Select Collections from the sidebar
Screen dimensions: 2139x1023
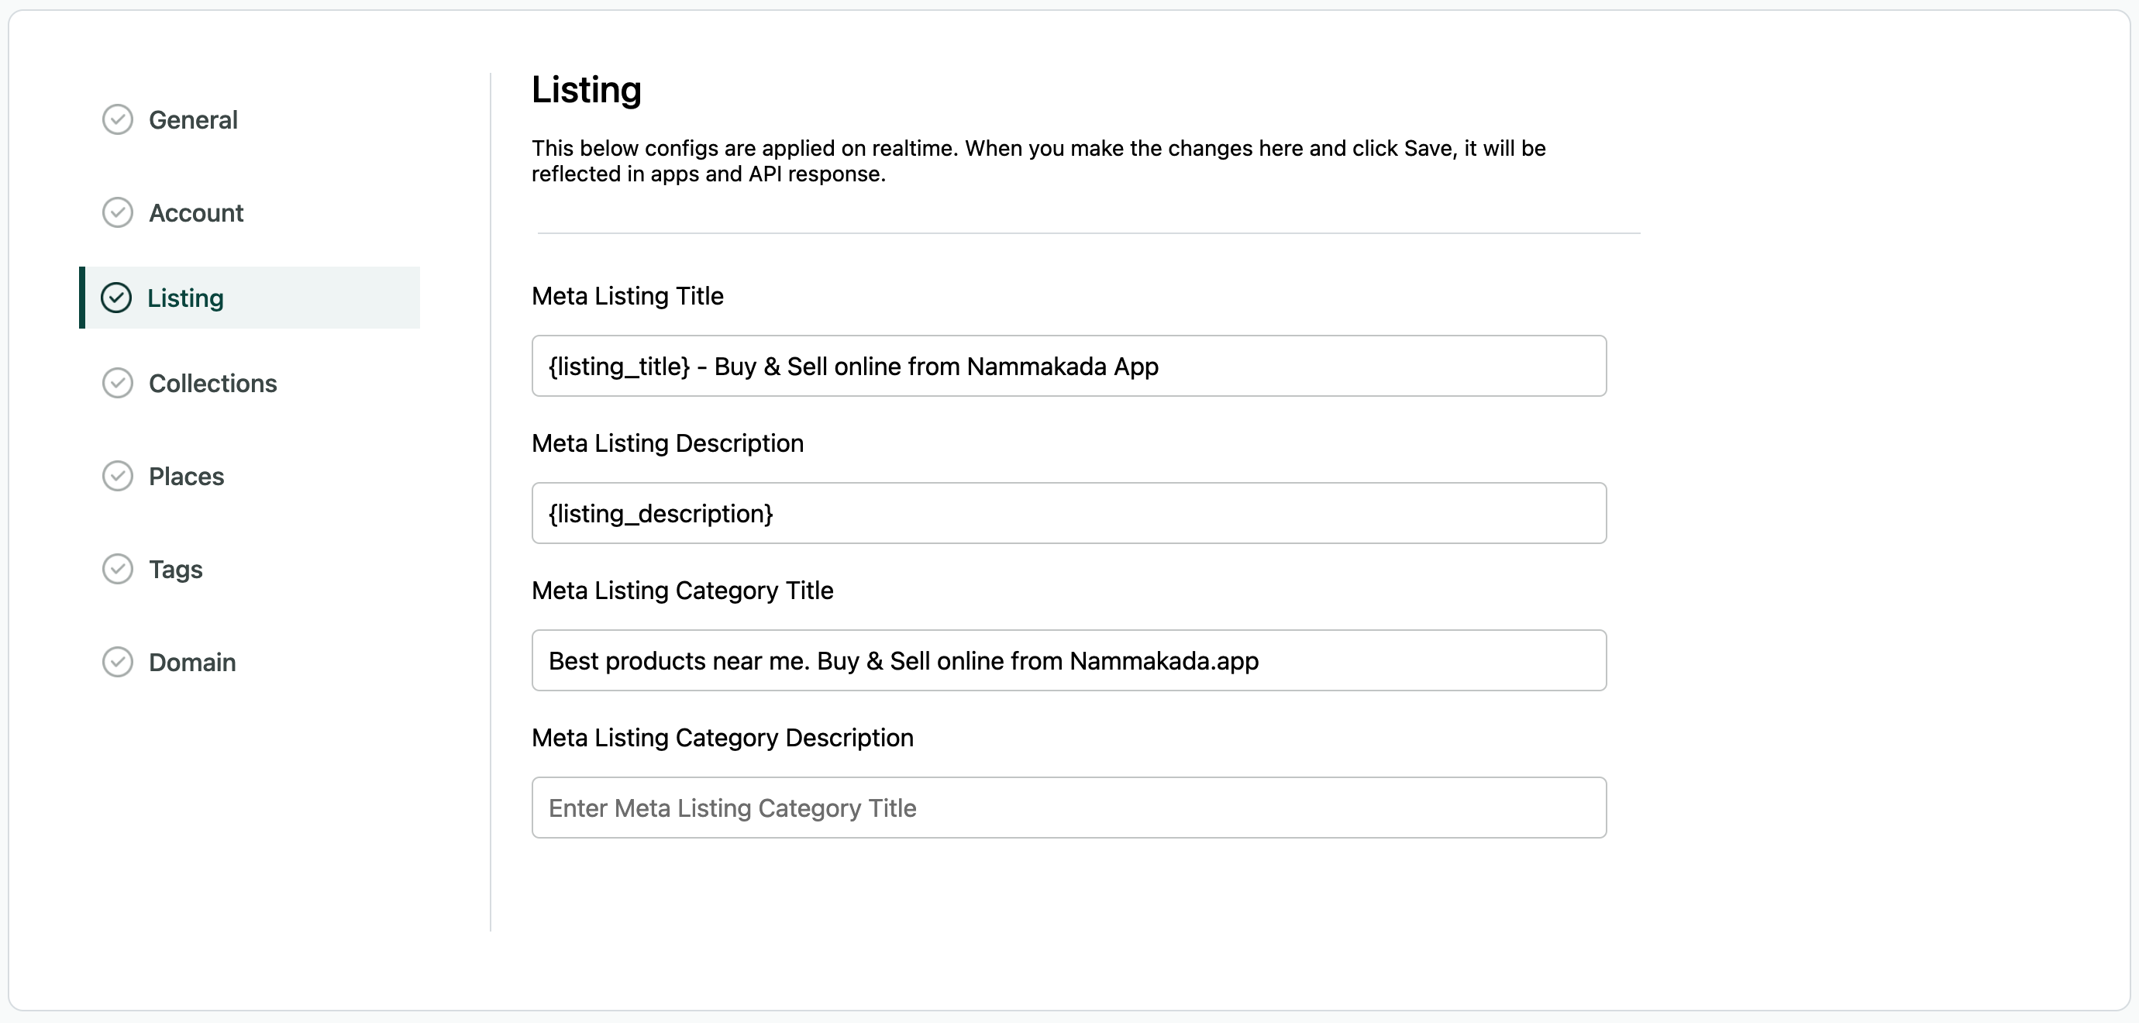coord(212,383)
